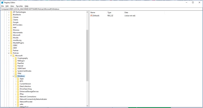Select the Network Connections key
This screenshot has height=108, width=203.
(28, 97)
